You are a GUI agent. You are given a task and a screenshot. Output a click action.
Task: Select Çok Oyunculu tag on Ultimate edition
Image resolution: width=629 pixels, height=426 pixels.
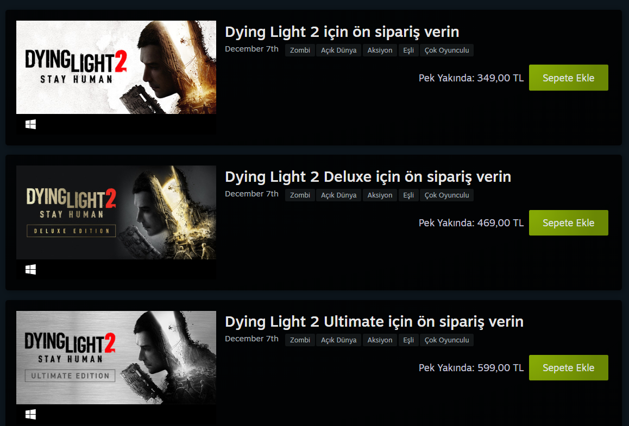(447, 340)
